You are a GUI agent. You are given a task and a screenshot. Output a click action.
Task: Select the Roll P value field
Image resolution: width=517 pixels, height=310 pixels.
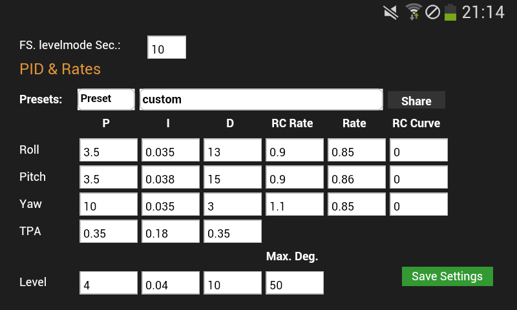point(109,150)
